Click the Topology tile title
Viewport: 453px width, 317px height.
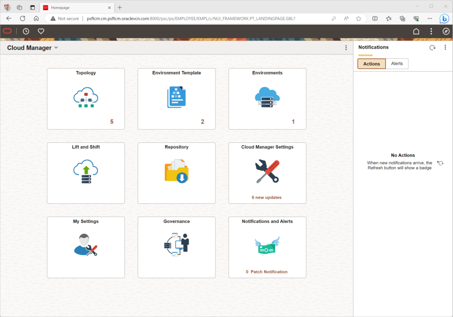86,73
